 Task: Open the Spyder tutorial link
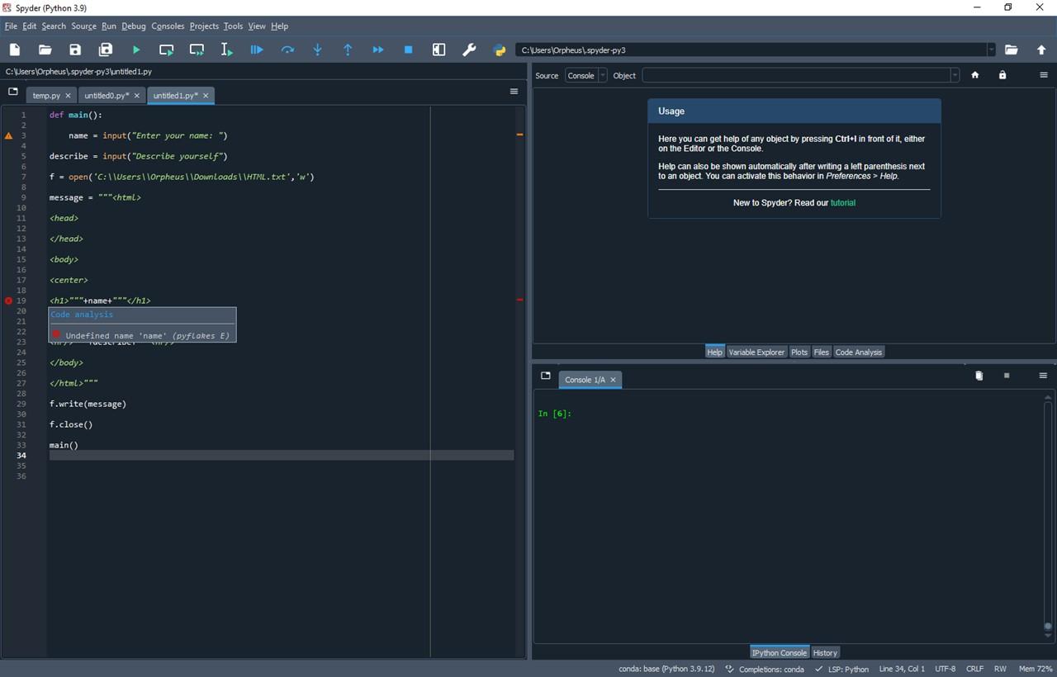tap(842, 202)
